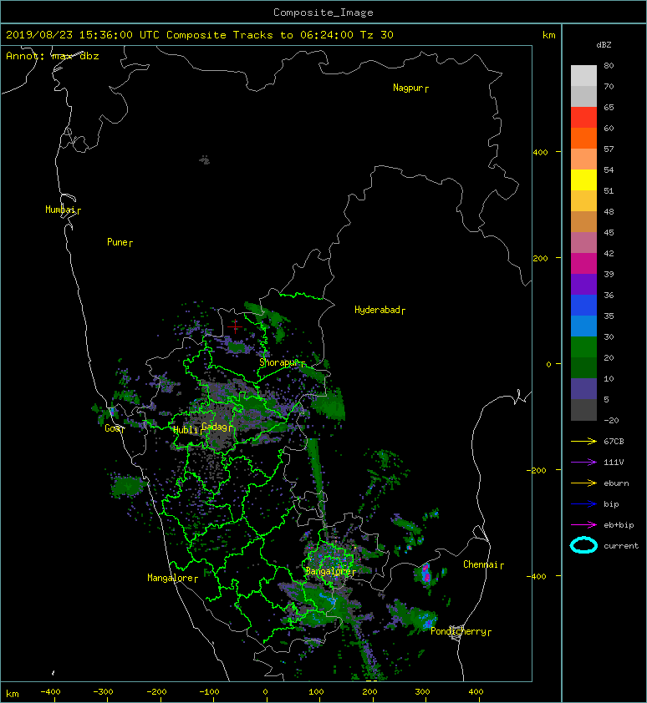Image resolution: width=647 pixels, height=703 pixels.
Task: Click the '67CB' legend text
Action: click(614, 442)
